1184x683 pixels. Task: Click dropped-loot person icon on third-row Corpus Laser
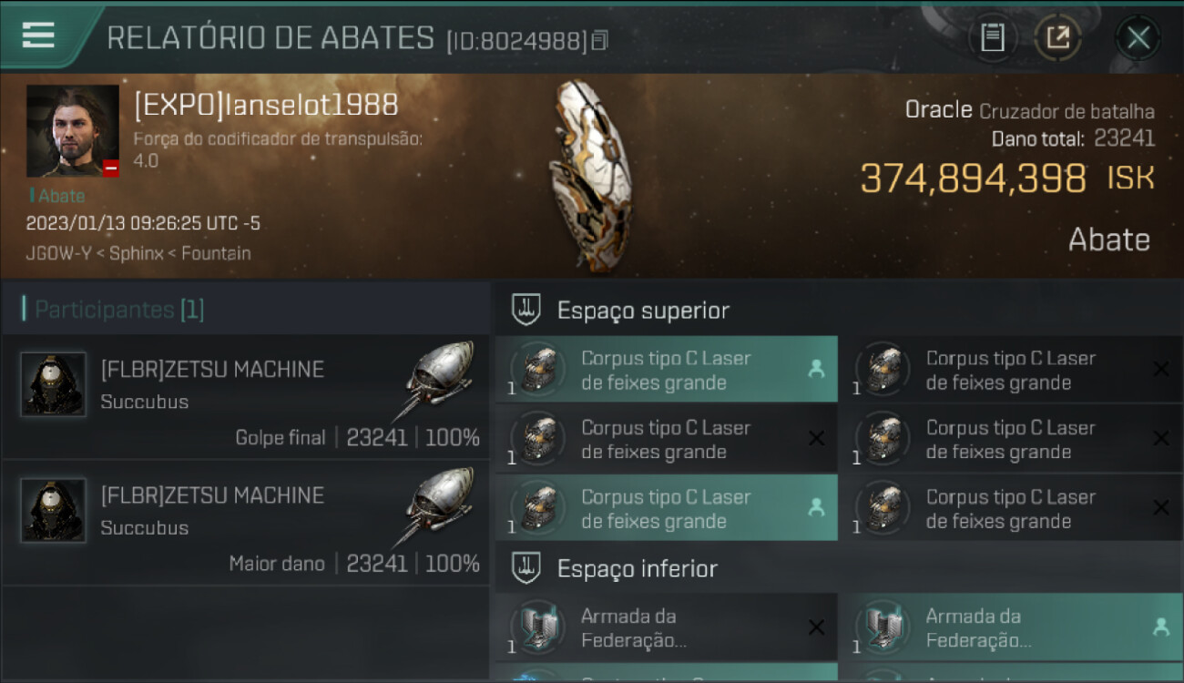(x=816, y=508)
